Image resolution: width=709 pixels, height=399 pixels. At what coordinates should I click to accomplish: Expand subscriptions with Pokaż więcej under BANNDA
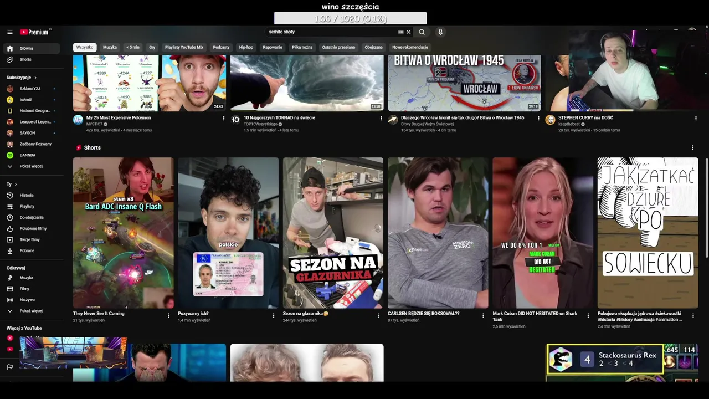tap(32, 166)
